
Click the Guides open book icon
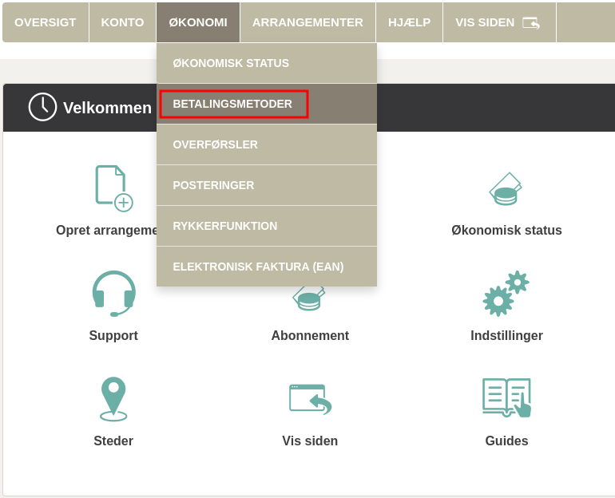pyautogui.click(x=506, y=397)
